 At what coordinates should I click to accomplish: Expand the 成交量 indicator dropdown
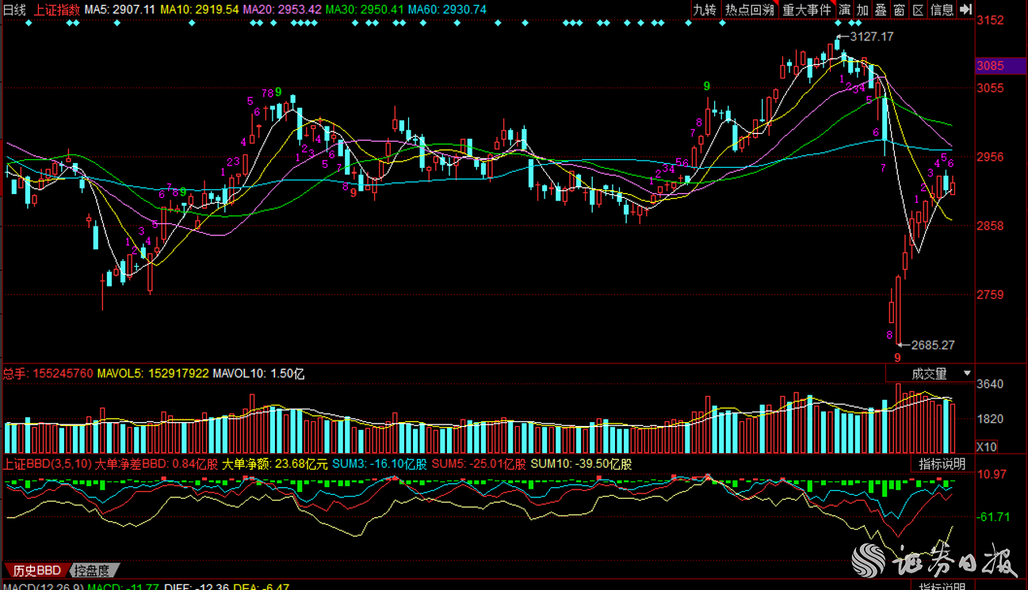coord(929,373)
